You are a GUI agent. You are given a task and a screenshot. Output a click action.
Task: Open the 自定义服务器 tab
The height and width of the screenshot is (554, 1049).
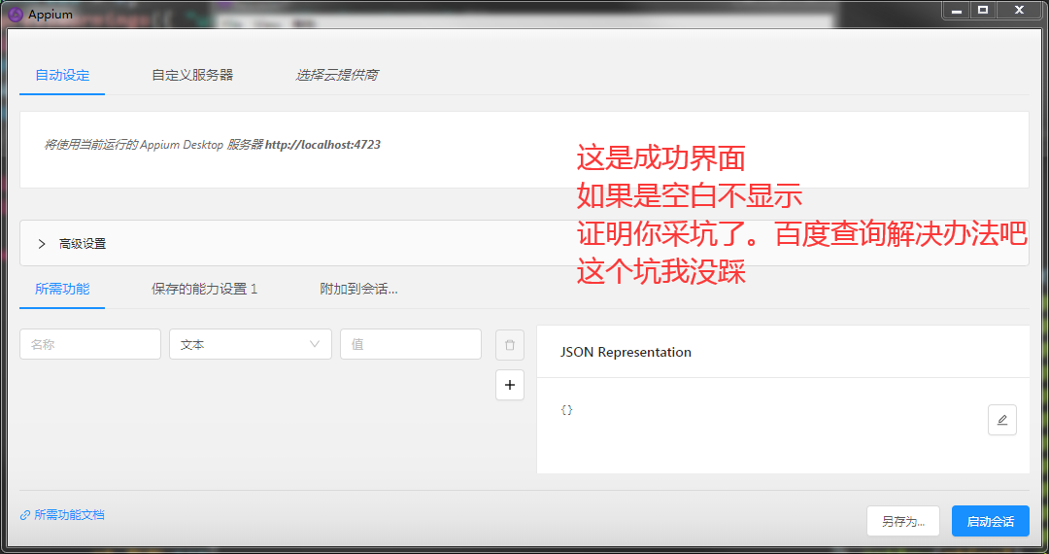[x=192, y=75]
